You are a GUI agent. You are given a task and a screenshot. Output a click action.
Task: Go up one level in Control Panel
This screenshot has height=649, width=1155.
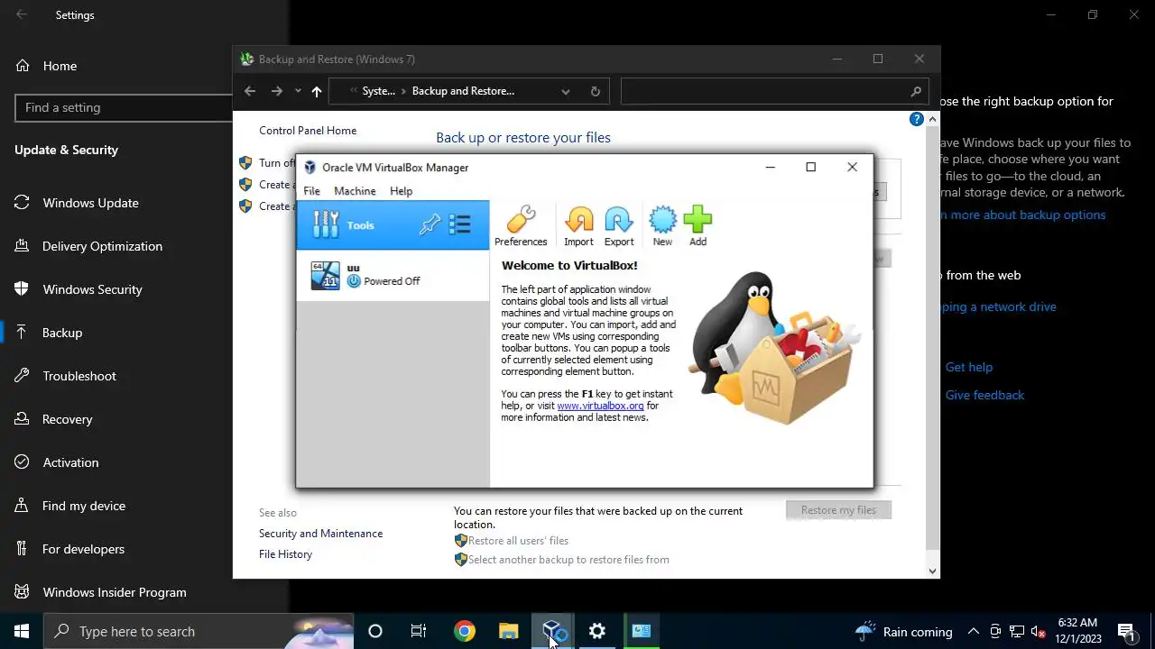pos(317,91)
